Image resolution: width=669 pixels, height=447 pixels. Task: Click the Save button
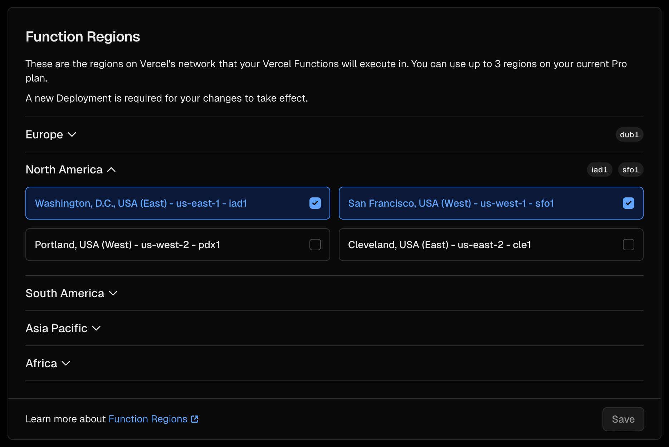(x=623, y=419)
